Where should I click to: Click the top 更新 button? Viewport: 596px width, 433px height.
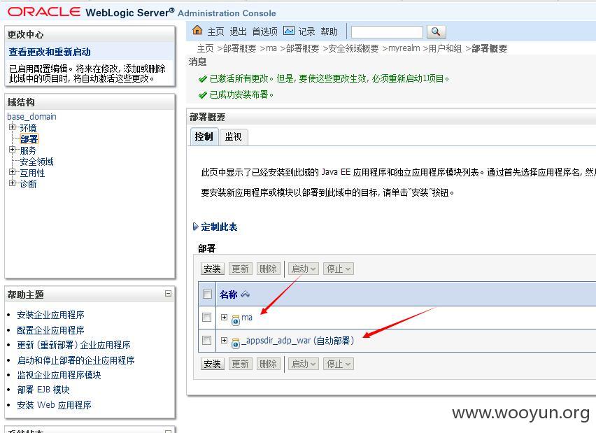[240, 269]
